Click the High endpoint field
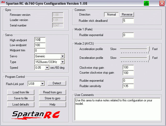This screenshot has height=126, width=166. coord(40,40)
